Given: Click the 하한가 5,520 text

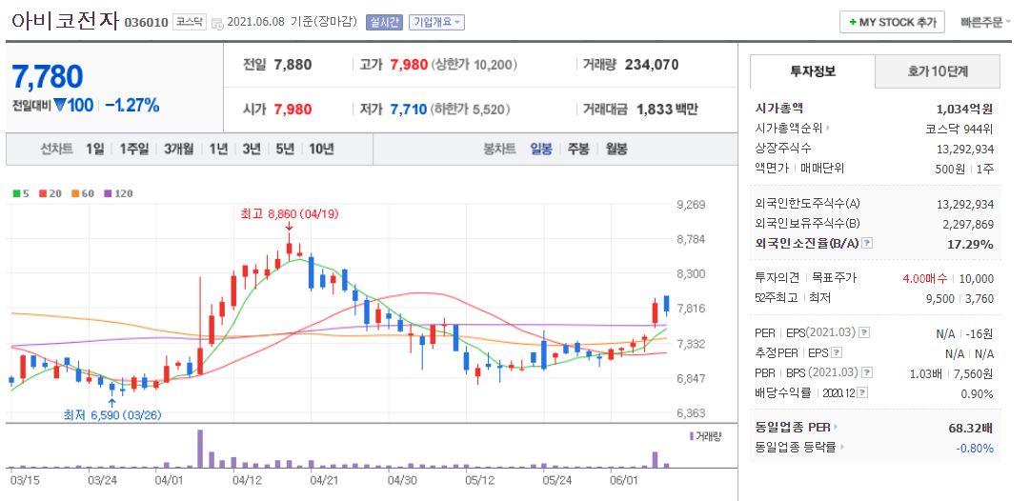Looking at the screenshot, I should [x=471, y=110].
